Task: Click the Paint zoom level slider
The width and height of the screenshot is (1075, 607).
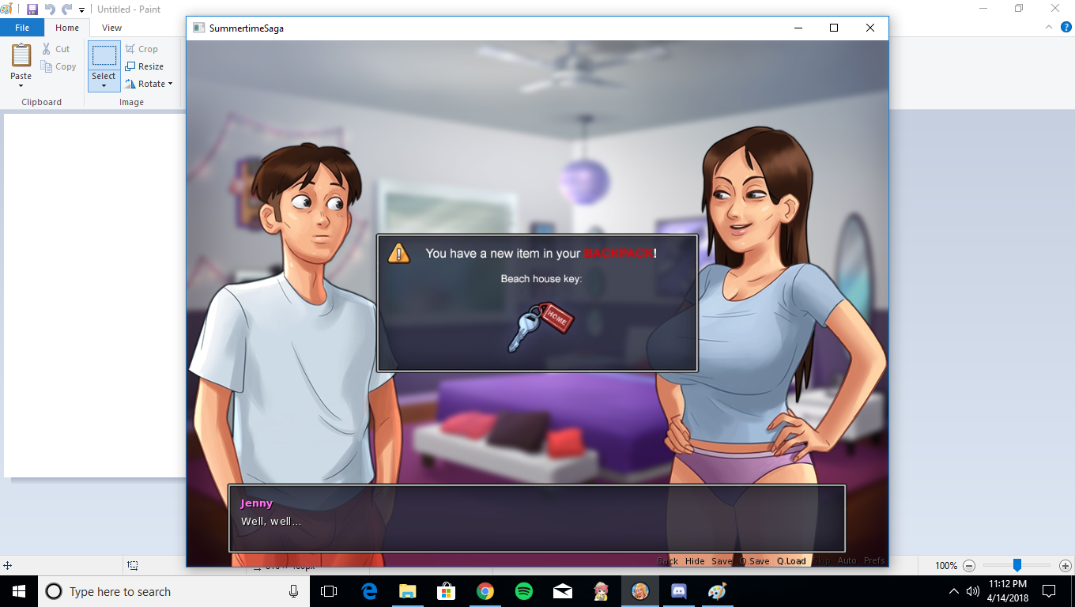Action: (1017, 566)
